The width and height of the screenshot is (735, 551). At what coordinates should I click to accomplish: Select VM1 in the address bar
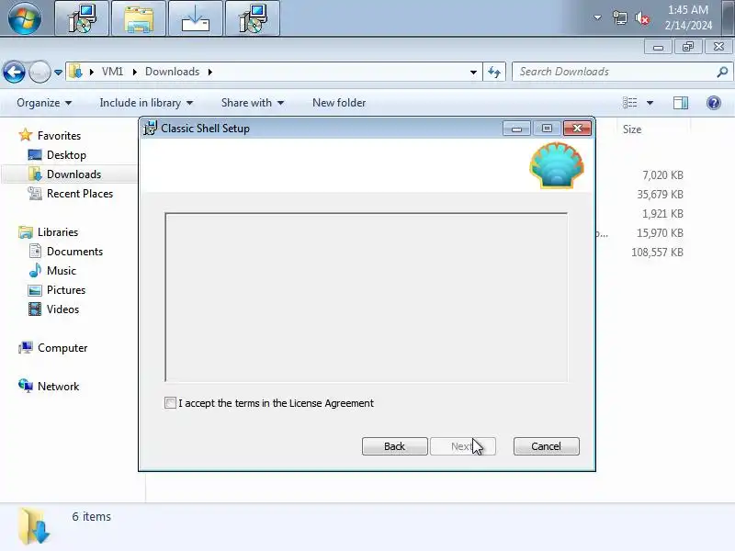112,72
